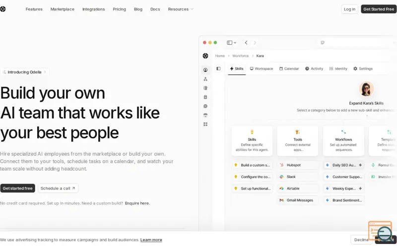397x248 pixels.
Task: Open Weekly Expe... workflow
Action: (x=343, y=188)
